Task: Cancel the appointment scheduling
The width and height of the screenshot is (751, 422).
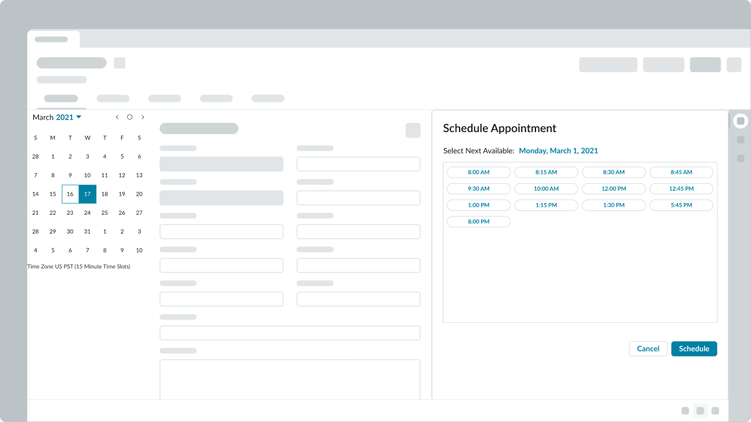Action: (x=648, y=349)
